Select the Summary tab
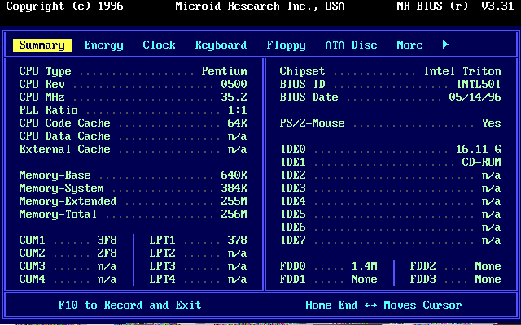 coord(42,45)
